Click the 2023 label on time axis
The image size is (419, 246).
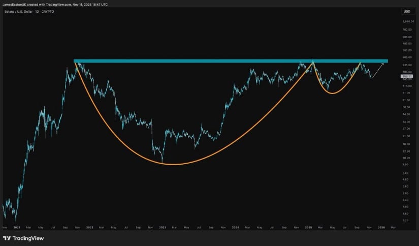(x=163, y=228)
